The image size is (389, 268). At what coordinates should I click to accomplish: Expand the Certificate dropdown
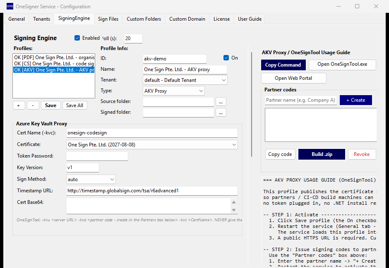(x=152, y=144)
